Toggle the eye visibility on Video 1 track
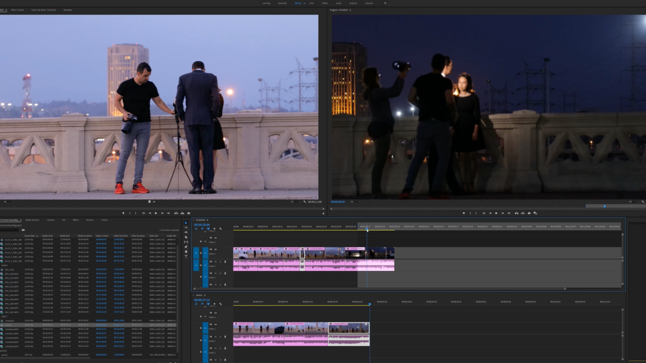 [216, 250]
